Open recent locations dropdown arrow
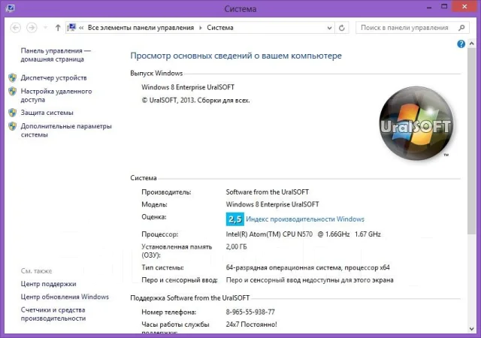The image size is (481, 338). (x=45, y=28)
